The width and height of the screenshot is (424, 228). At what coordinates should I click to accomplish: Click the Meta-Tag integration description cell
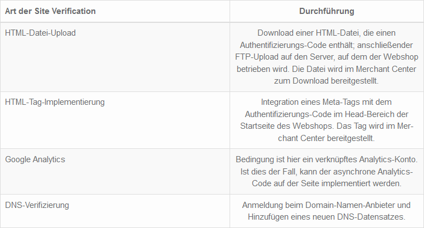[x=326, y=120]
